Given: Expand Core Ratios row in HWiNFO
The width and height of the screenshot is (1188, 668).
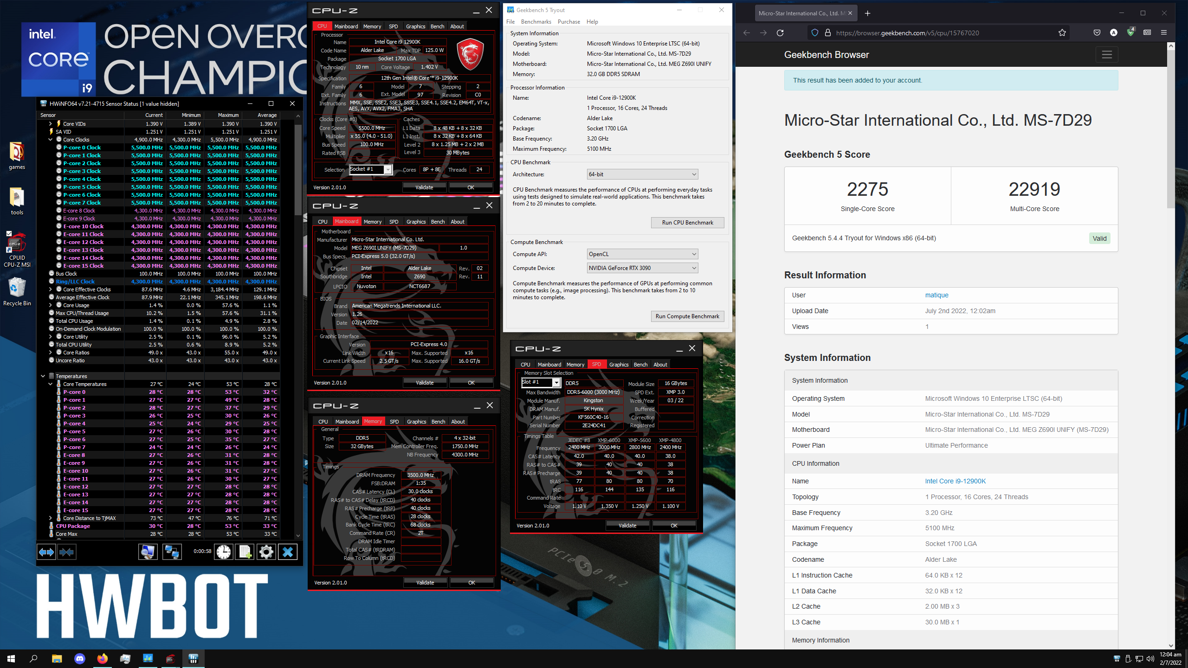Looking at the screenshot, I should pyautogui.click(x=50, y=353).
